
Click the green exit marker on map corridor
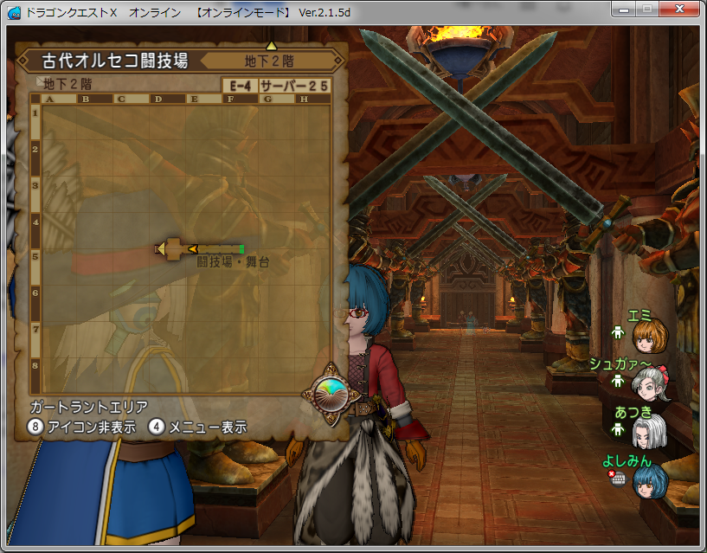pyautogui.click(x=241, y=249)
